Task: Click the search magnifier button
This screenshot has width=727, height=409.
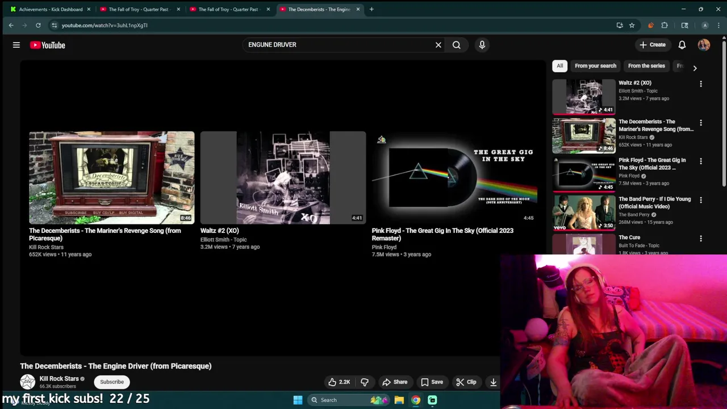Action: [457, 45]
